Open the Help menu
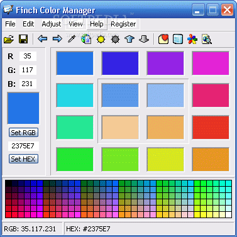The width and height of the screenshot is (237, 237). tap(97, 24)
